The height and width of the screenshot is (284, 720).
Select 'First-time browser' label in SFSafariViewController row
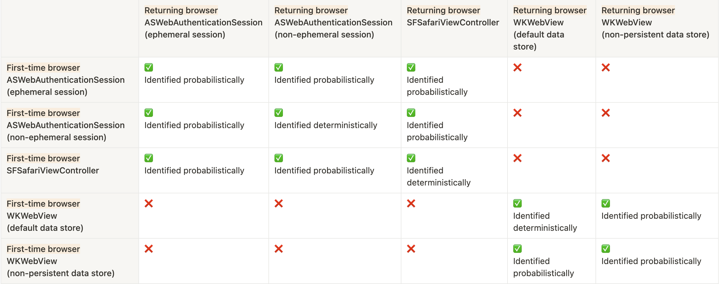43,158
